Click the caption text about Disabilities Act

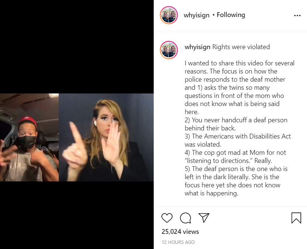pos(238,140)
